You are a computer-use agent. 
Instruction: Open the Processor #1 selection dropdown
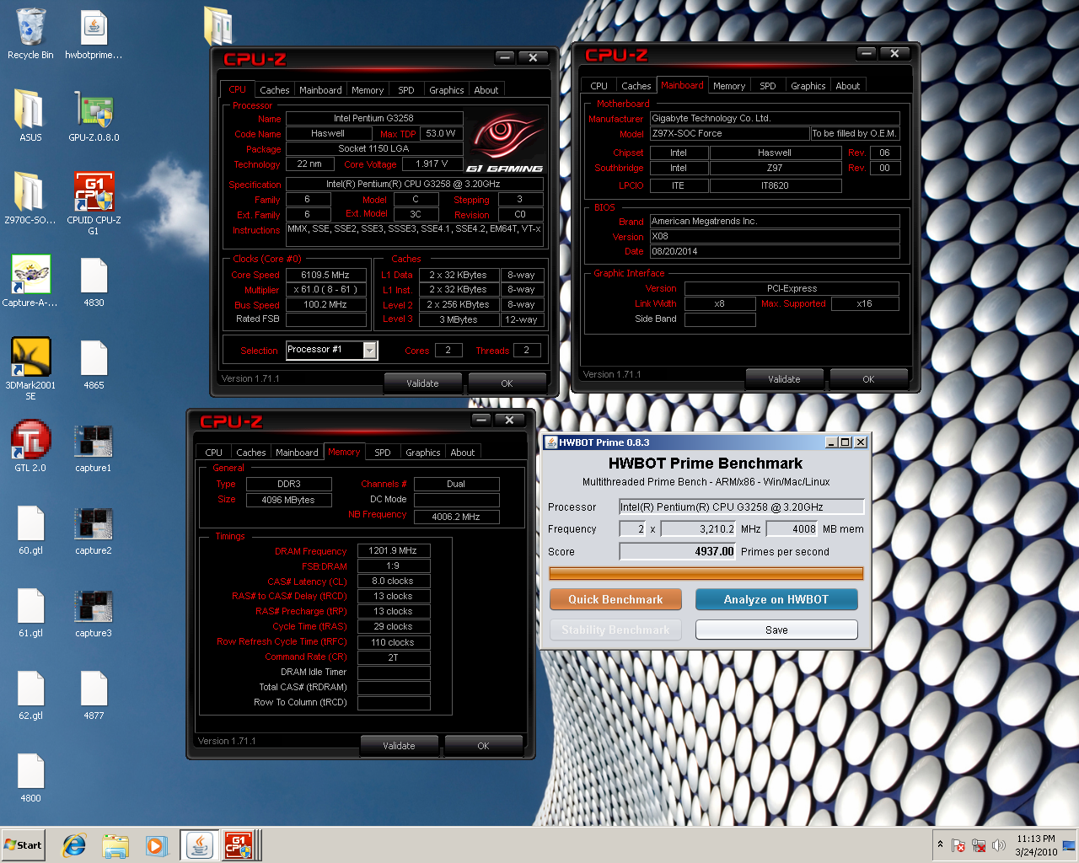(x=331, y=350)
